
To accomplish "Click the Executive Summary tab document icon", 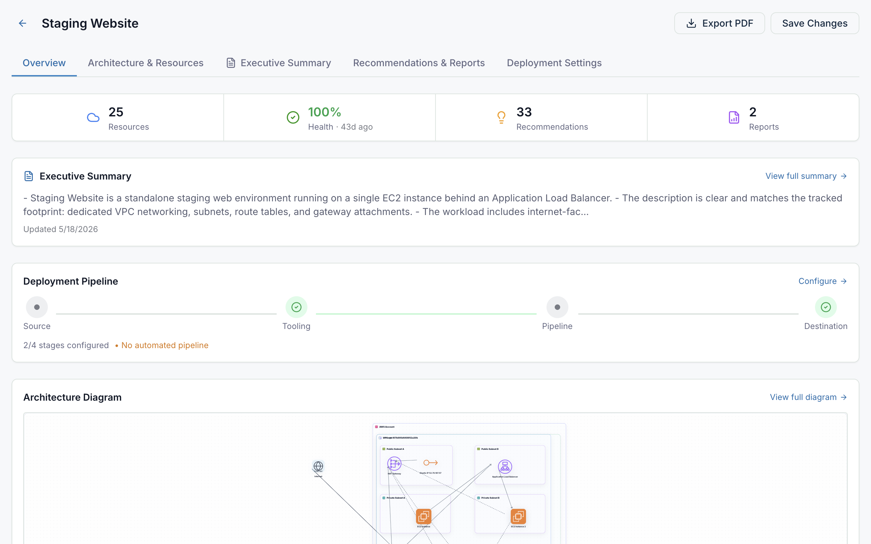I will [x=231, y=63].
